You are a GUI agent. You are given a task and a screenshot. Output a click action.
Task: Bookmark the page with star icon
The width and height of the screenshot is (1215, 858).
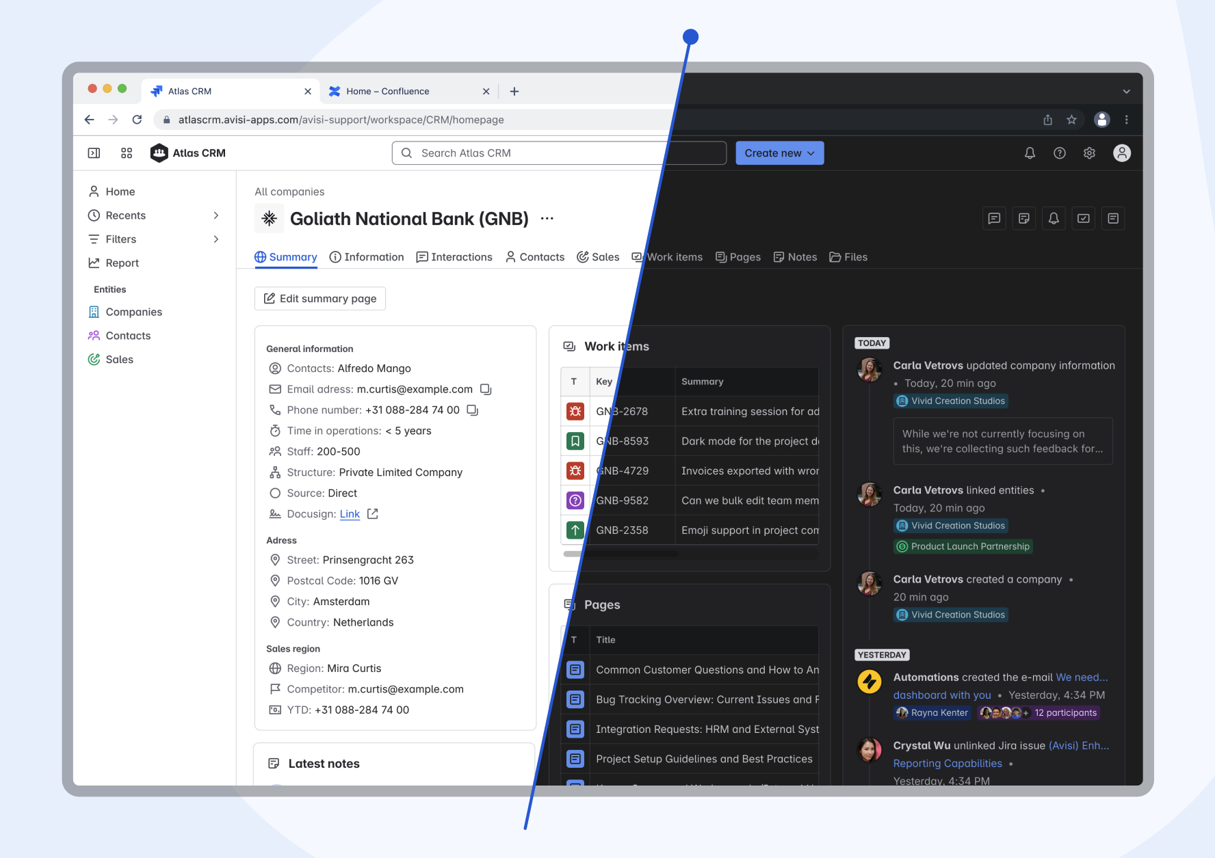click(1071, 120)
